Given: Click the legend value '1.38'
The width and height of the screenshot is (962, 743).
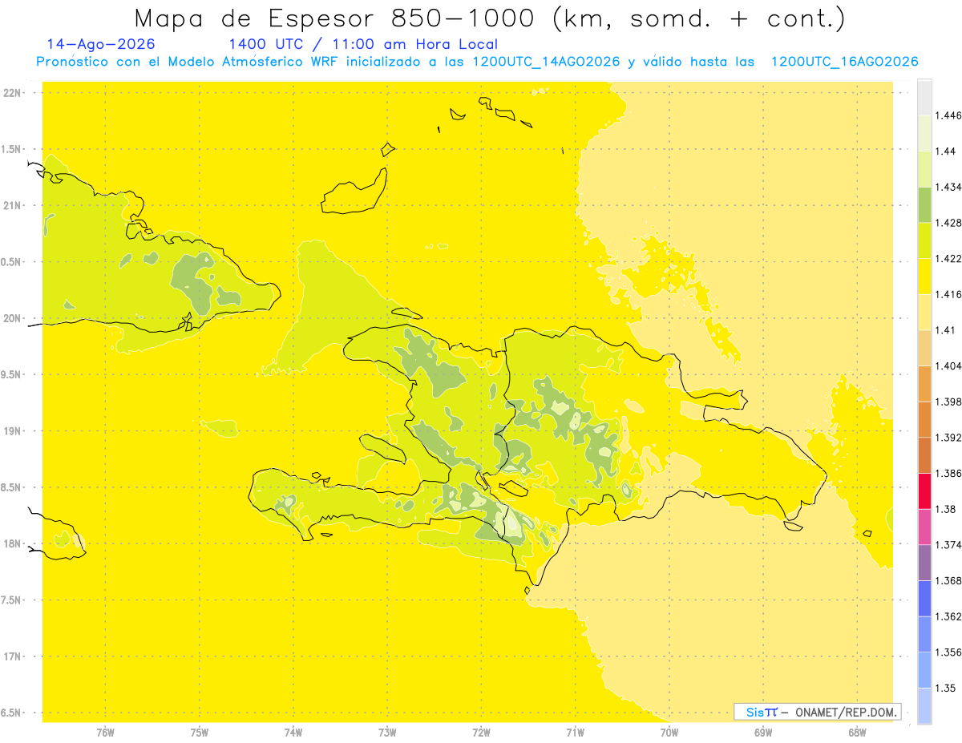Looking at the screenshot, I should tap(944, 509).
